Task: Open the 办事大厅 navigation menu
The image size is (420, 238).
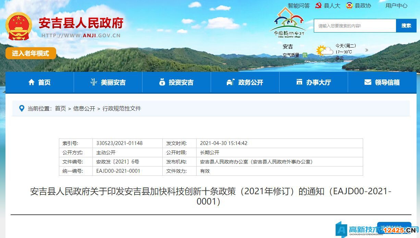Action: [319, 82]
